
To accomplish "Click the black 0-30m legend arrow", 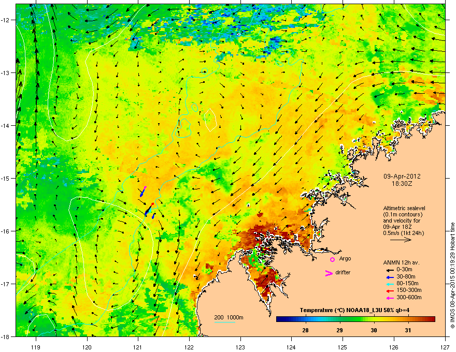I will (x=390, y=270).
